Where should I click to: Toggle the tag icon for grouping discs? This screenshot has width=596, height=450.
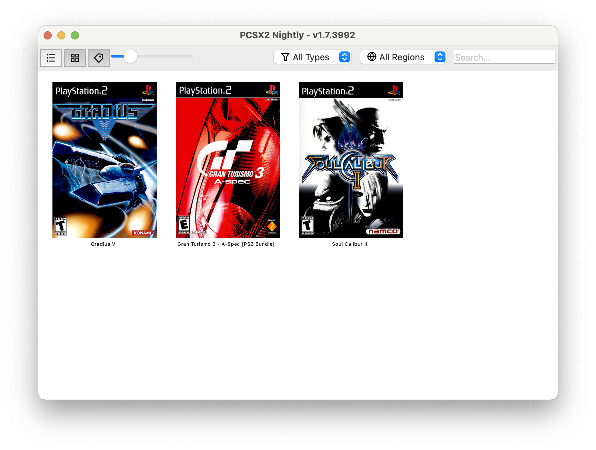98,58
